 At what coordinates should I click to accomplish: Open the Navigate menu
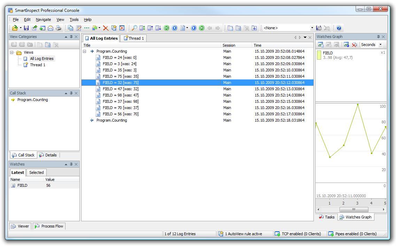tap(44, 20)
